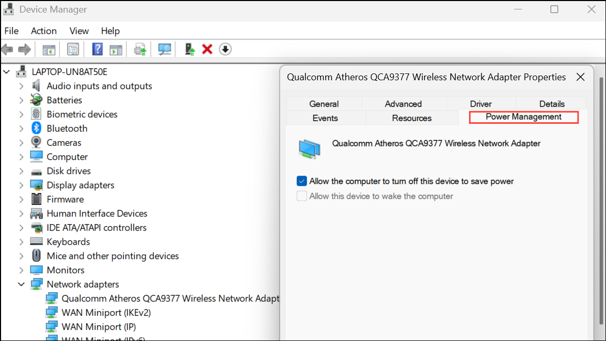Viewport: 606px width, 341px height.
Task: Select Qualcomm Atheros QCA9377 in device tree
Action: [x=171, y=299]
